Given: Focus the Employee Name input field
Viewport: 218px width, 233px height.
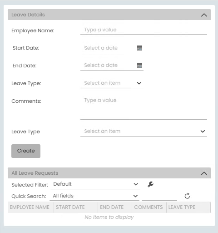Looking at the screenshot, I should click(x=144, y=30).
